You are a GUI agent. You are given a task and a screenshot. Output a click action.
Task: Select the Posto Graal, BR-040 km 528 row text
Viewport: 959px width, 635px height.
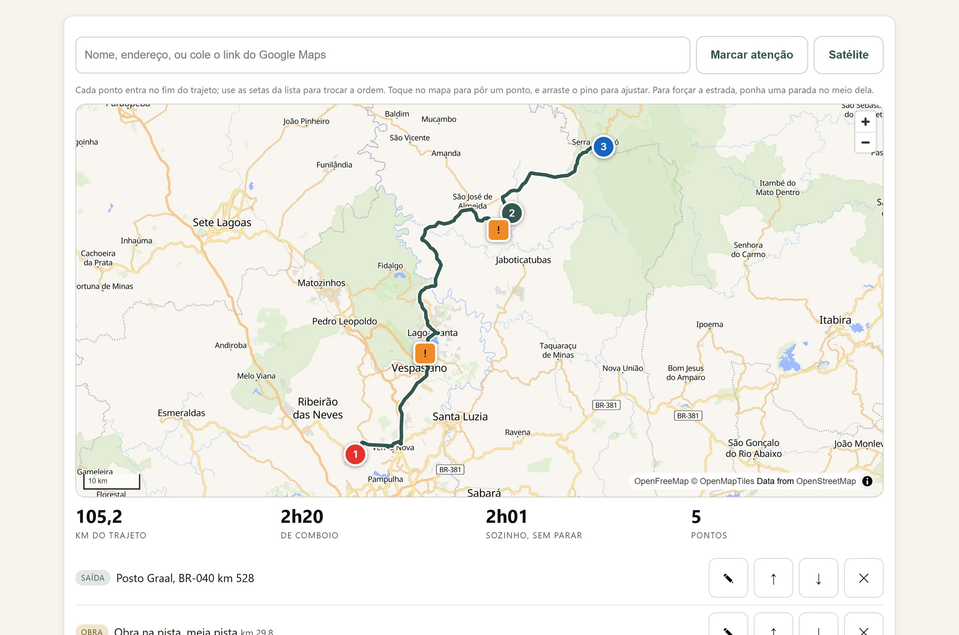click(185, 578)
